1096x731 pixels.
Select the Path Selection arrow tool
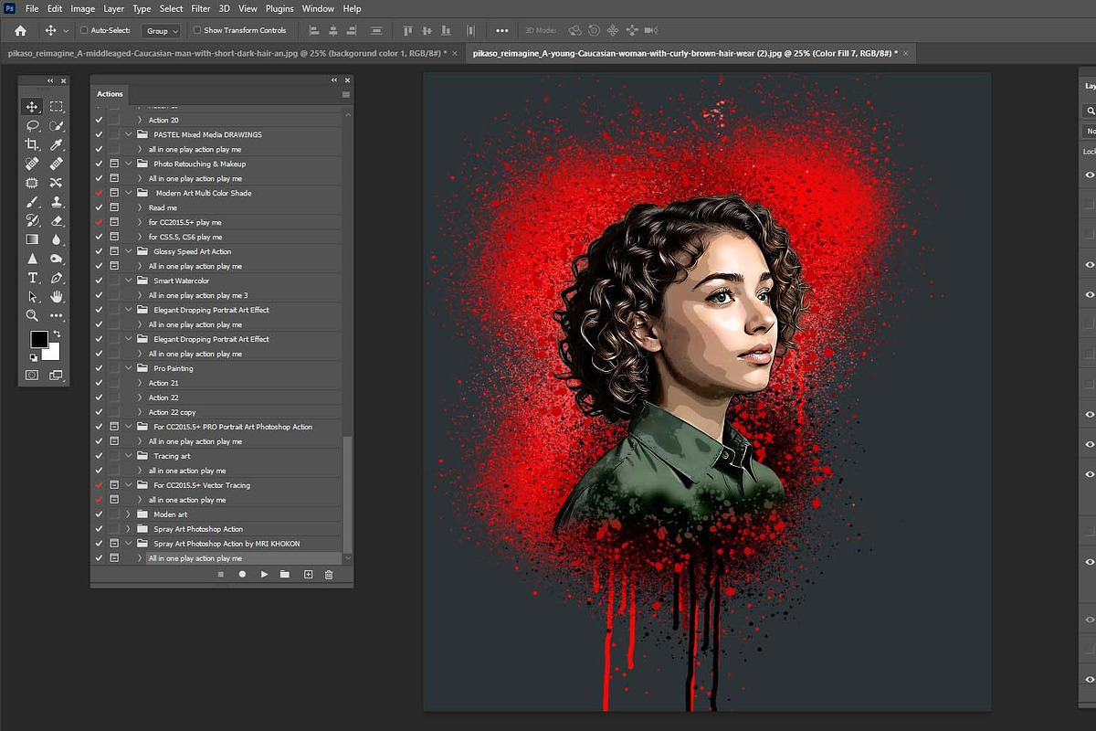click(32, 297)
